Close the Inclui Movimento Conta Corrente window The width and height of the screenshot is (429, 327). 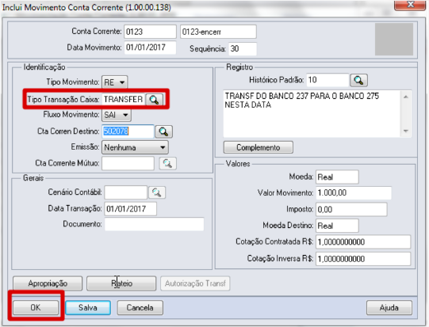[410, 5]
